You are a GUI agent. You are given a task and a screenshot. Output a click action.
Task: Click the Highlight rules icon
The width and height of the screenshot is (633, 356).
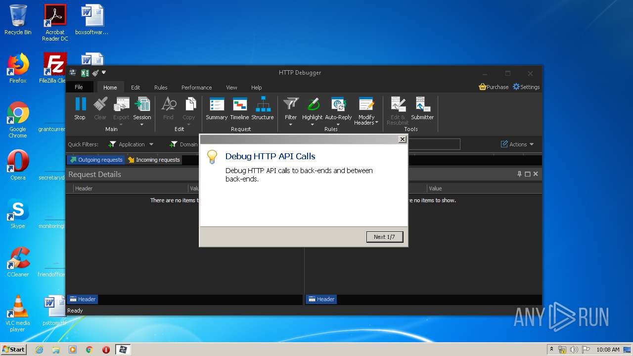313,104
